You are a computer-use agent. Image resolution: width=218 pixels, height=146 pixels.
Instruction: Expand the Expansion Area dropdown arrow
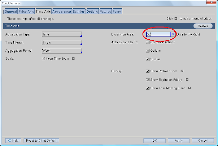point(173,34)
